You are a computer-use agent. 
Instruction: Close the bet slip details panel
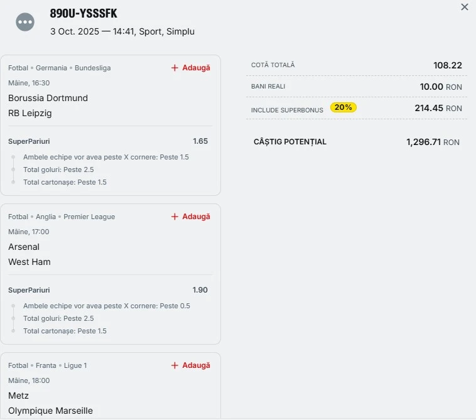pyautogui.click(x=465, y=7)
